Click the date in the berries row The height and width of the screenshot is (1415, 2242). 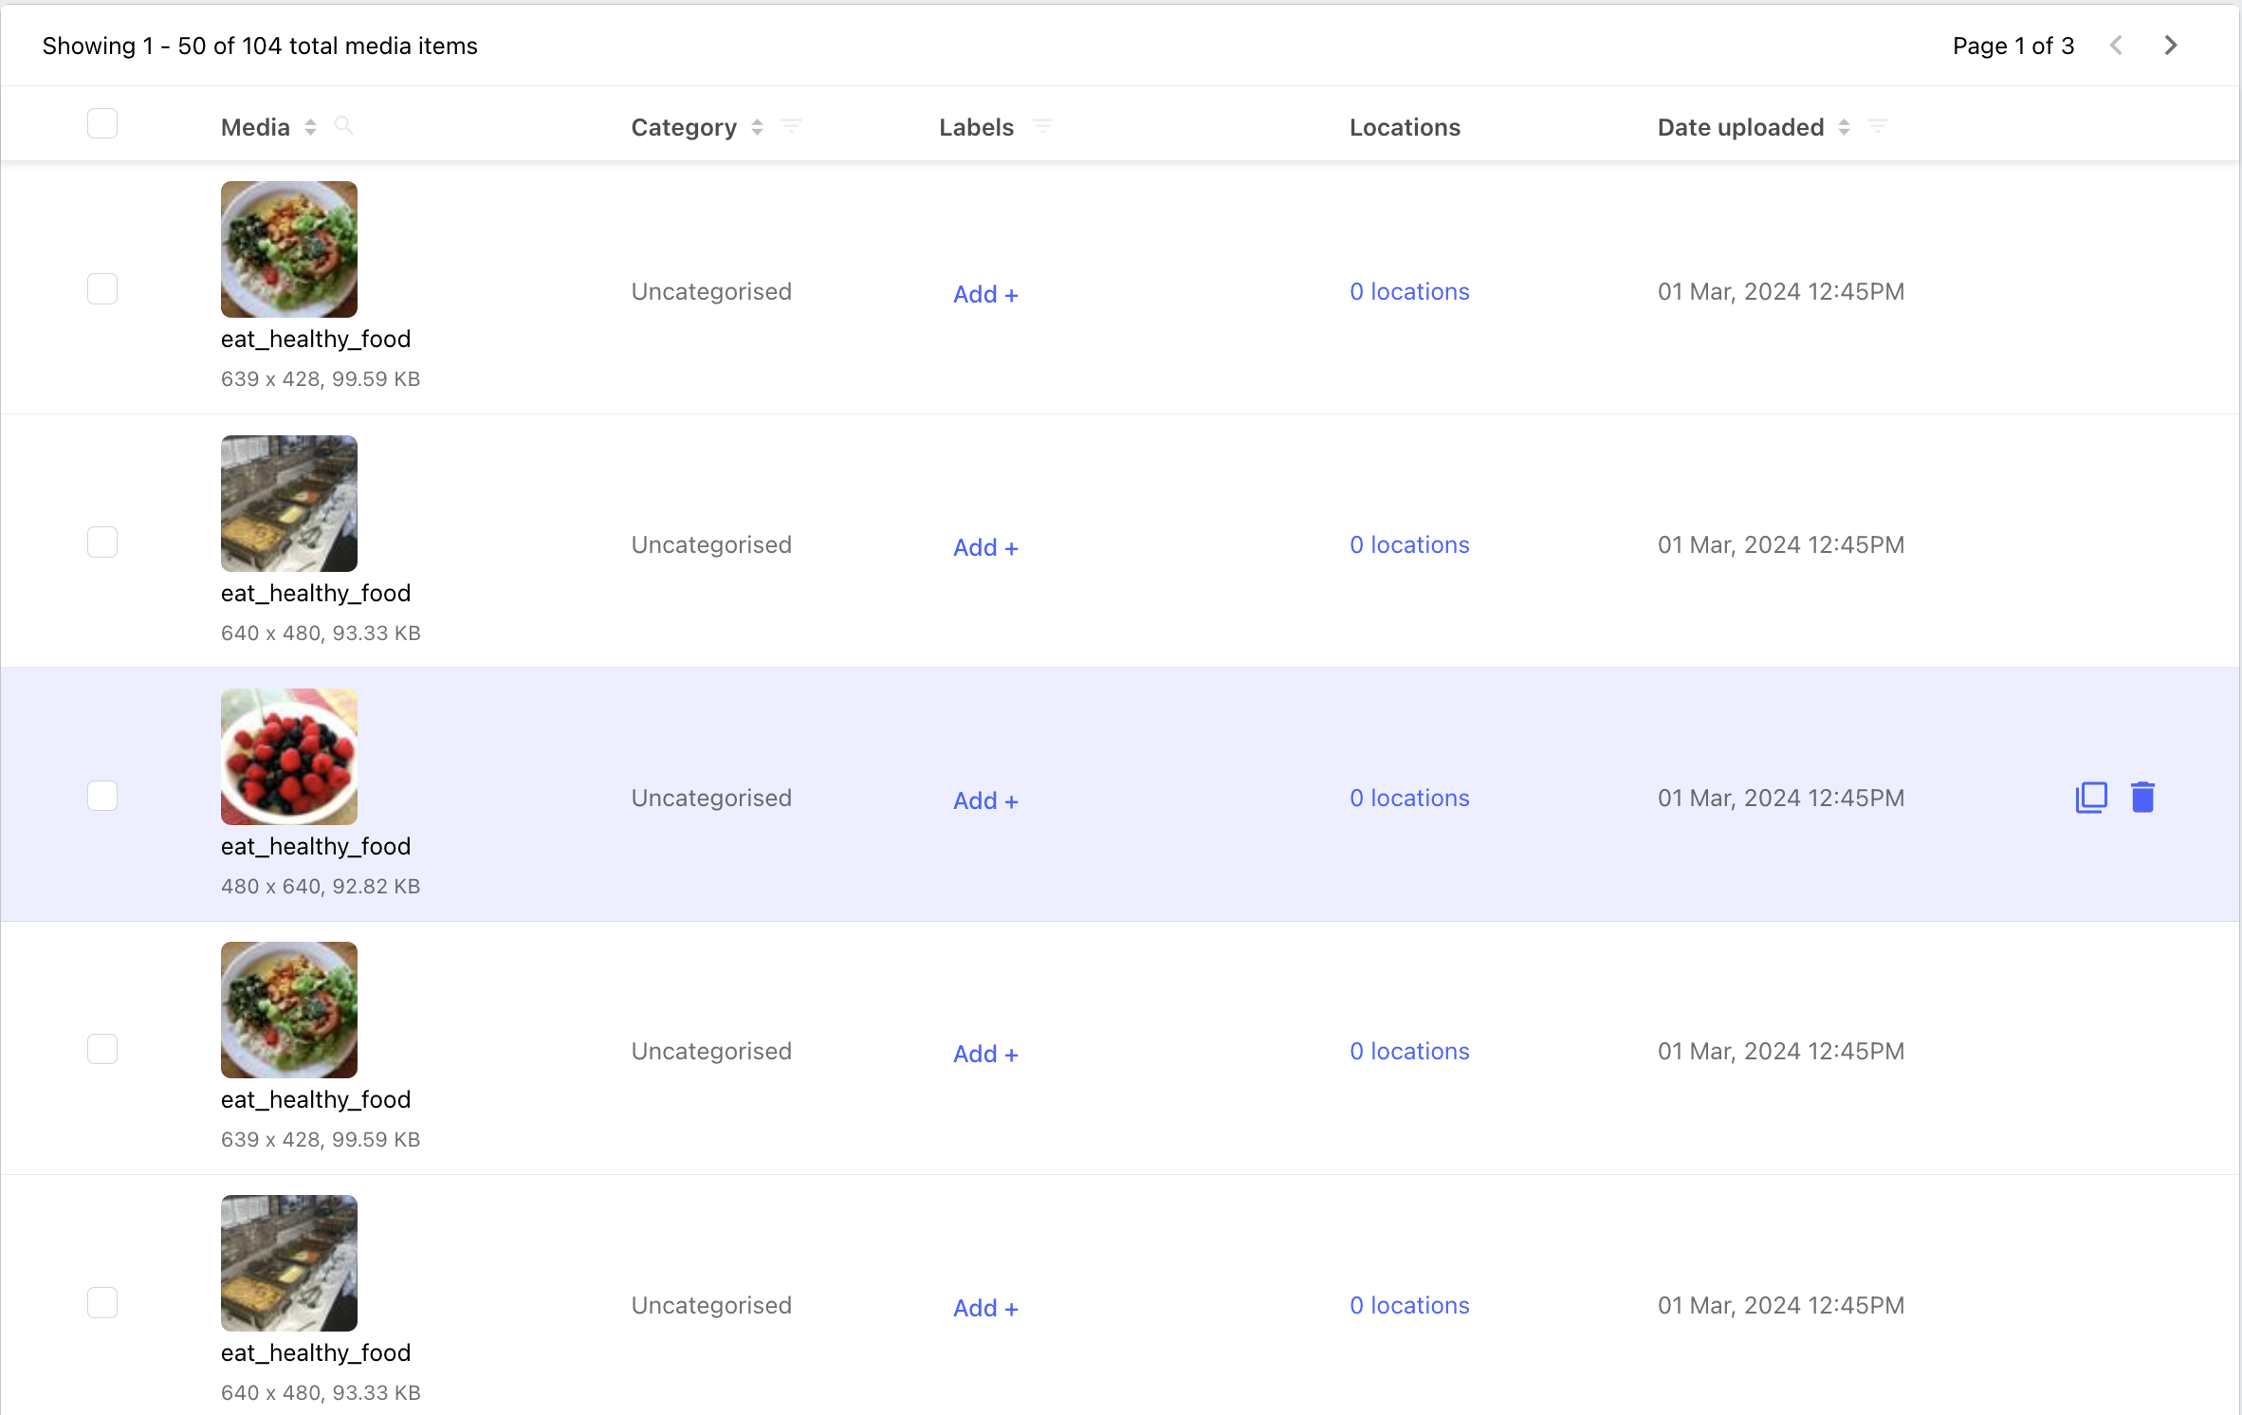pos(1780,798)
